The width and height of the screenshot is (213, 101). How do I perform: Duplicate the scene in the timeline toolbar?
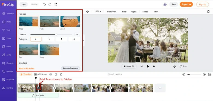(56, 74)
